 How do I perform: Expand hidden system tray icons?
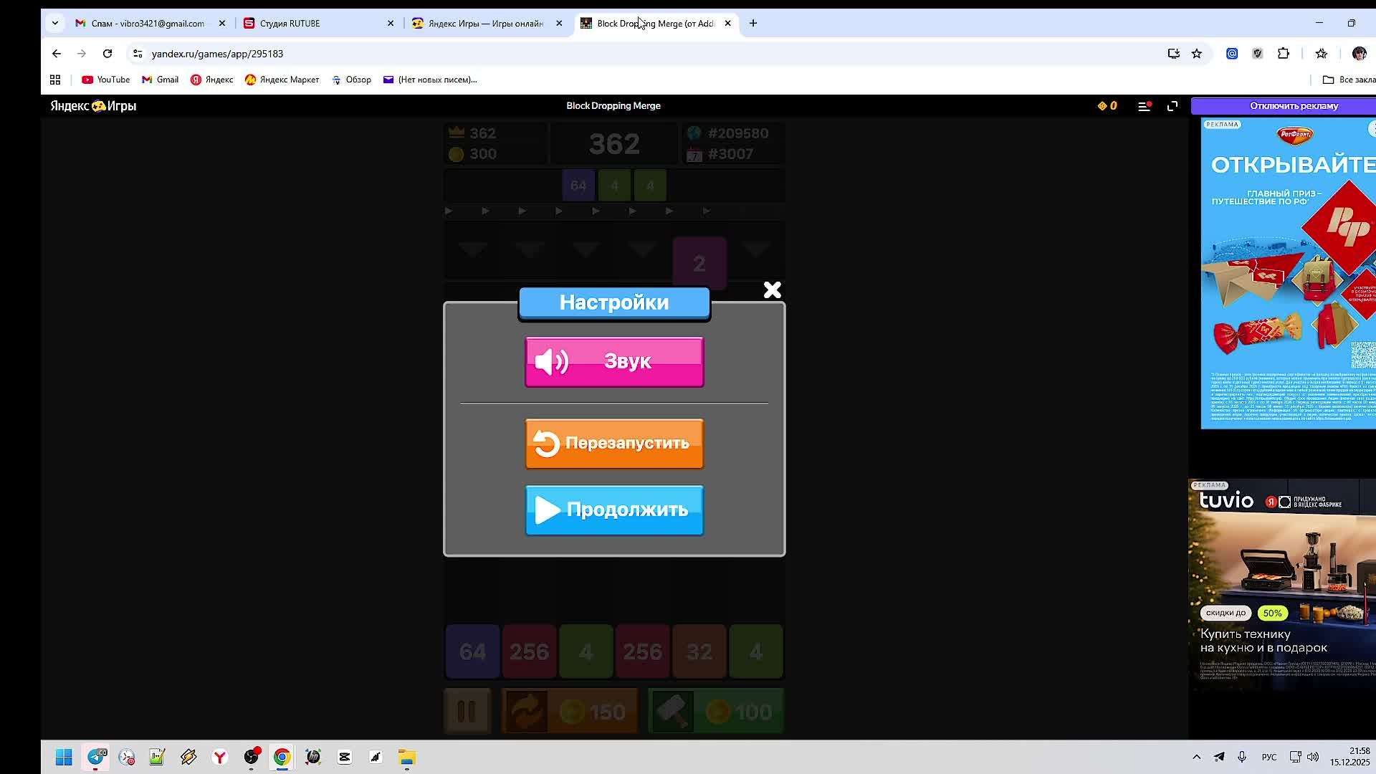(1196, 757)
